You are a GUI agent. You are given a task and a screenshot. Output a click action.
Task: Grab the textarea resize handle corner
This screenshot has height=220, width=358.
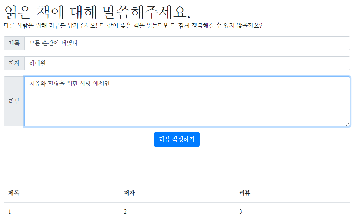coord(348,124)
